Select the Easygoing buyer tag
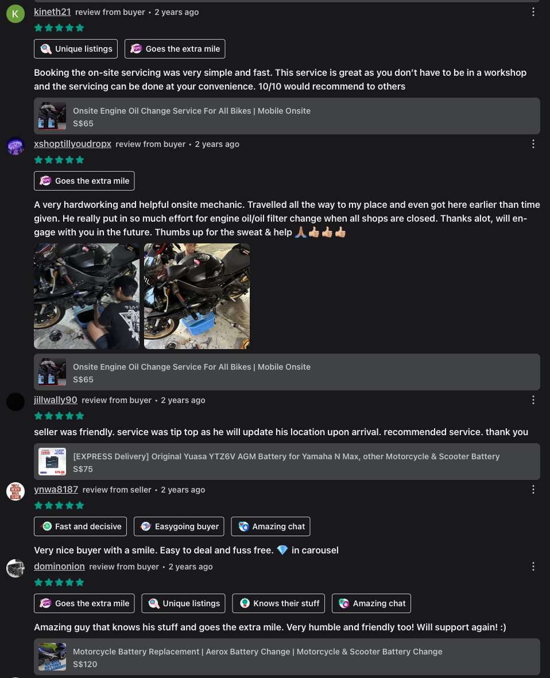The image size is (550, 678). (179, 526)
